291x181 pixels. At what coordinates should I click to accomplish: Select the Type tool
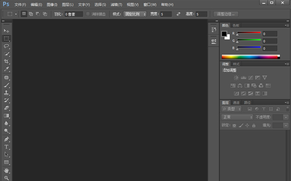[6, 147]
